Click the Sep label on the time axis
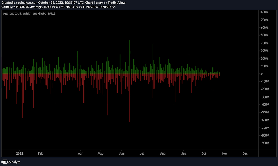This screenshot has width=278, height=166. 183,153
